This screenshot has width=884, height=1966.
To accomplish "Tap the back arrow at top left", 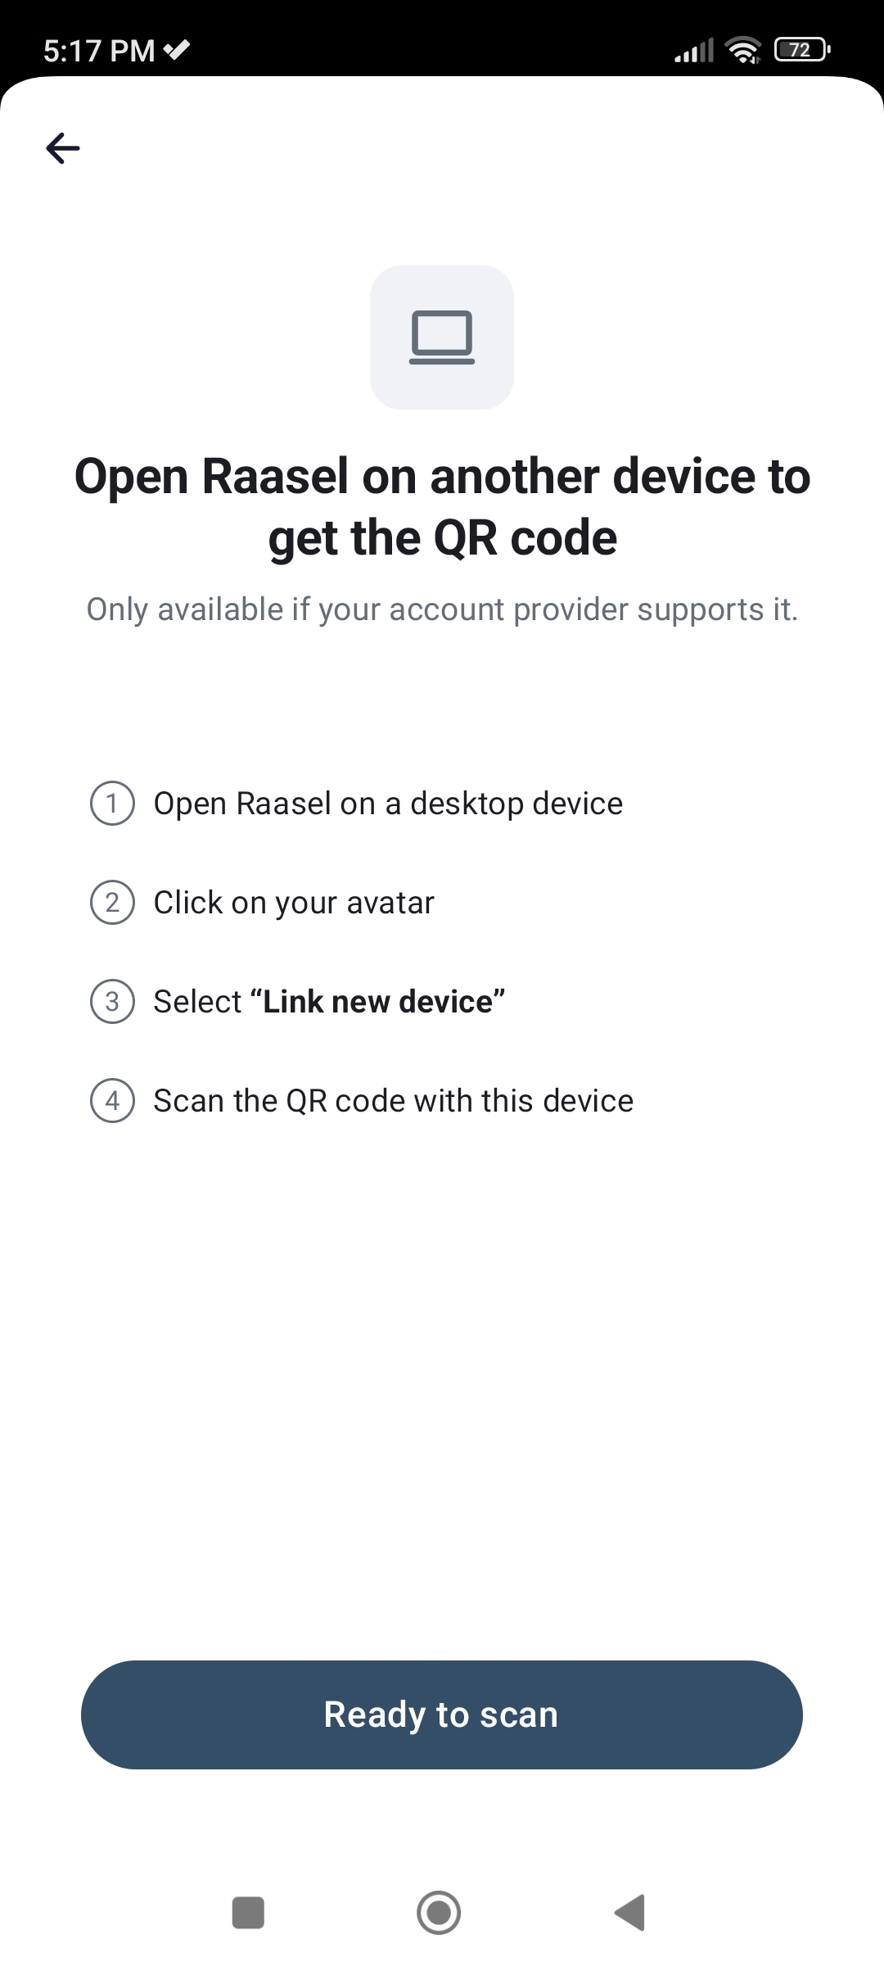I will pyautogui.click(x=63, y=148).
